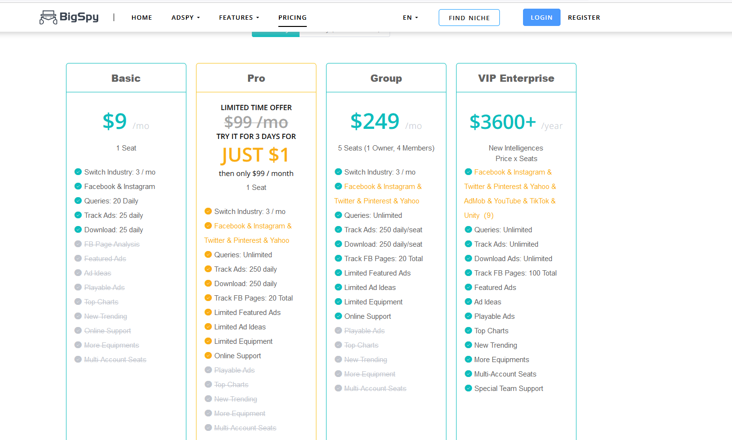This screenshot has width=732, height=440.
Task: Select the Group plan header
Action: click(x=386, y=78)
